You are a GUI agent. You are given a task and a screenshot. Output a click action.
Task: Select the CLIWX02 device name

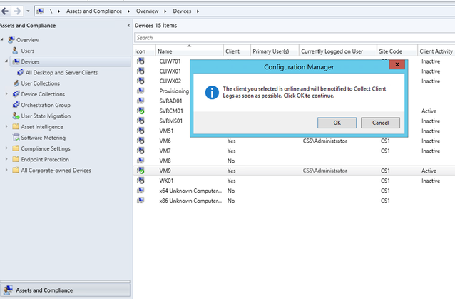[170, 81]
